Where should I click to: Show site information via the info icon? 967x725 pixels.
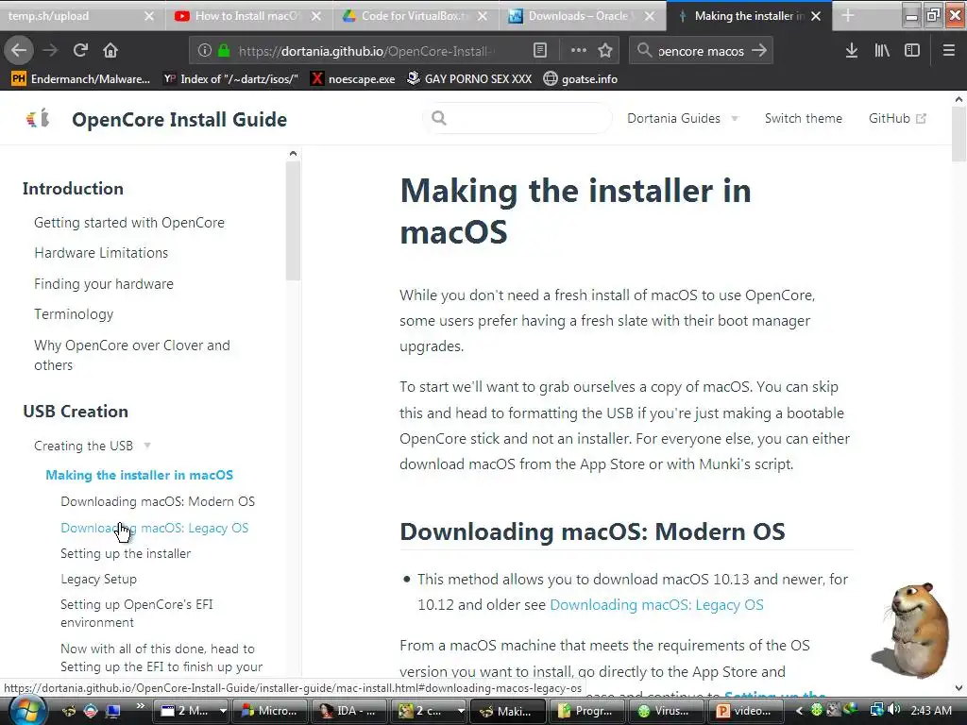(x=205, y=51)
